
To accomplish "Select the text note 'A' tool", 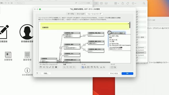I will click(x=85, y=67).
